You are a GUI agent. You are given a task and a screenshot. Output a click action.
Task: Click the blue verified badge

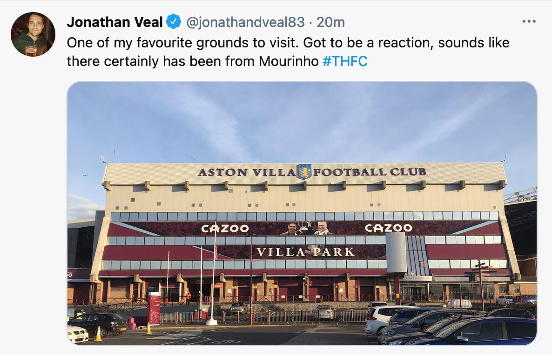(174, 21)
